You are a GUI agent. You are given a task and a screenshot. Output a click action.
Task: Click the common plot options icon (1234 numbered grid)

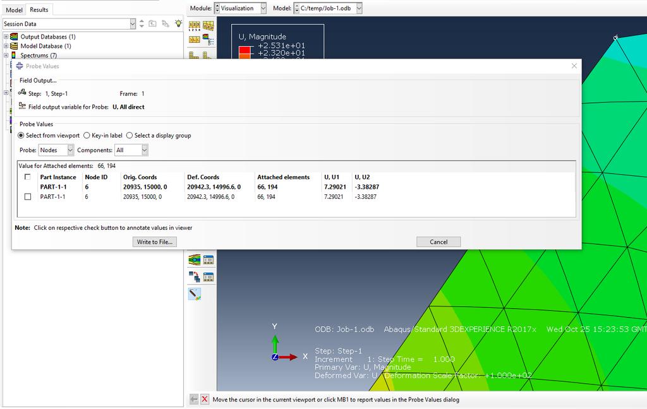(x=195, y=27)
